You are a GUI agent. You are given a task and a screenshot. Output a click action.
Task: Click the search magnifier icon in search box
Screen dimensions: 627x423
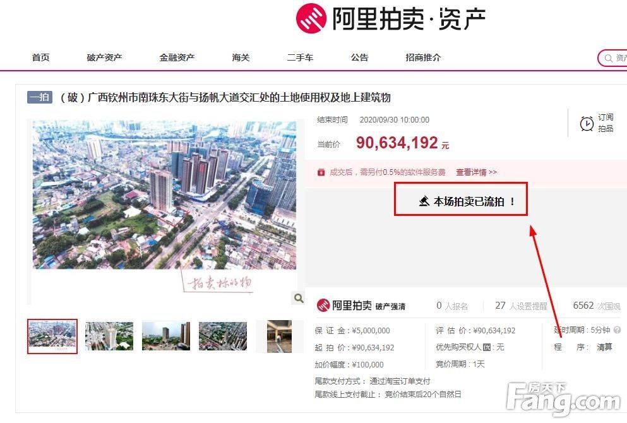point(608,58)
